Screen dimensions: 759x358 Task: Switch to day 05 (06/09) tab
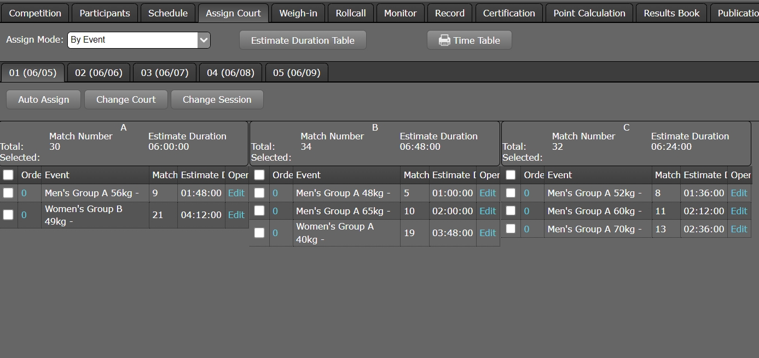point(296,73)
